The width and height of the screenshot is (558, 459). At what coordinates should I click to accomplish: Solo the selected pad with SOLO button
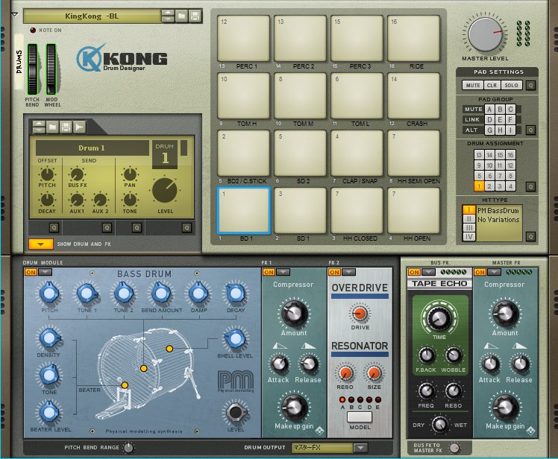(x=512, y=86)
